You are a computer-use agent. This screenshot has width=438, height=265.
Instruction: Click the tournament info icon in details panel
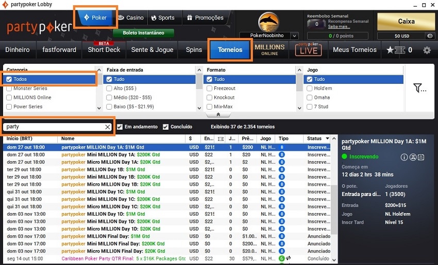(x=404, y=157)
